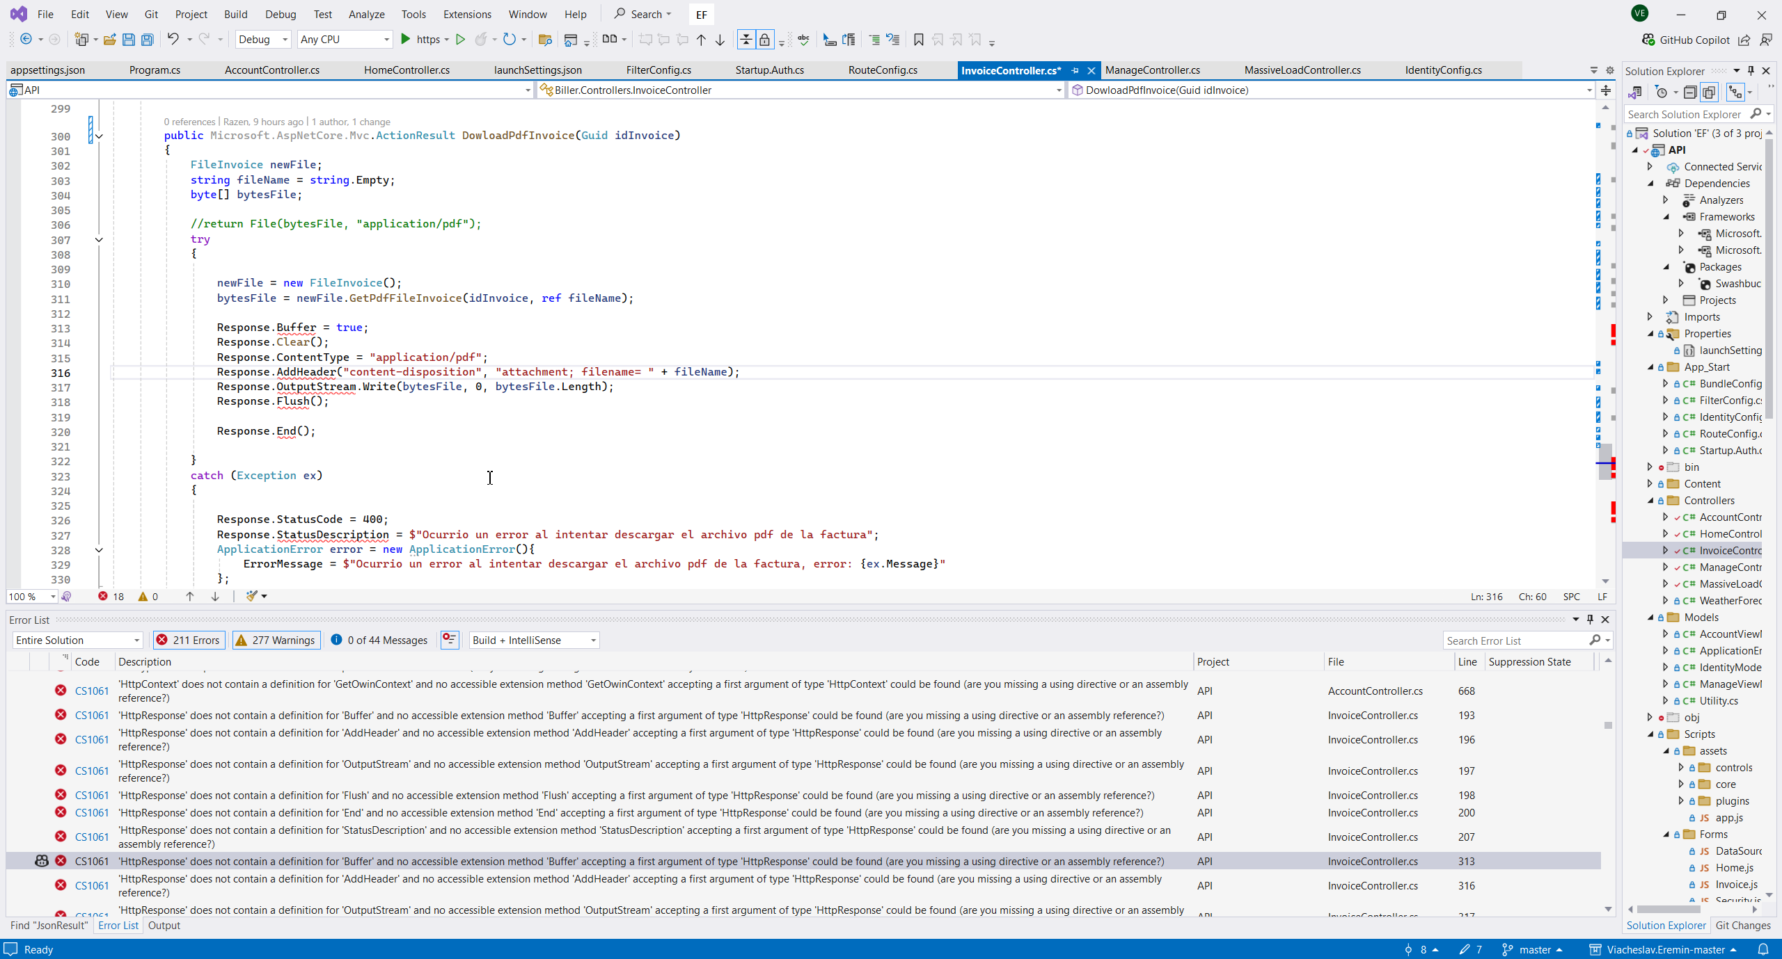
Task: Open the New Project toolbar icon
Action: (x=81, y=40)
